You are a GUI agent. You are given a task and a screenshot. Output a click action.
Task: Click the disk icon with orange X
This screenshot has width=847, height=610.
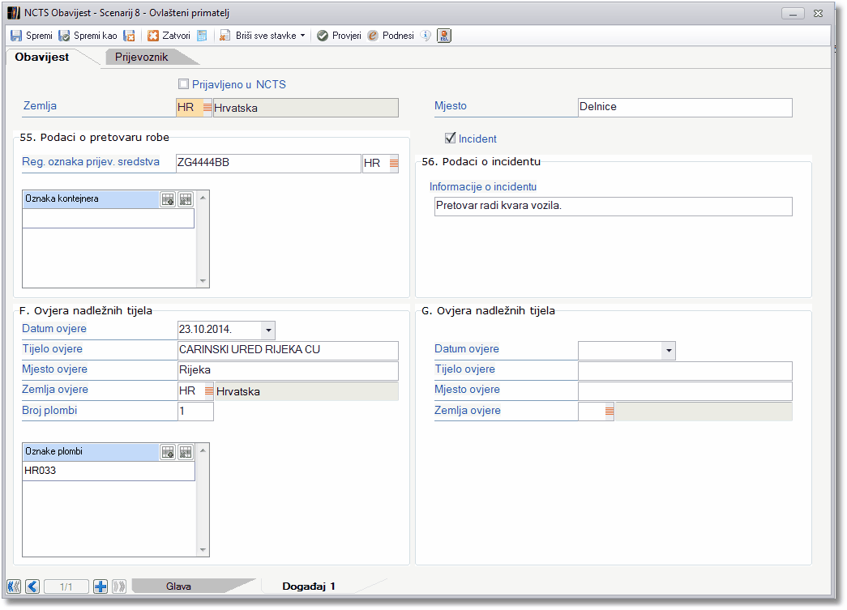(x=129, y=36)
